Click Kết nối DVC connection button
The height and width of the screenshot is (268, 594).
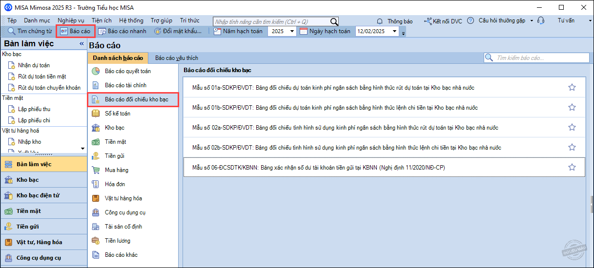click(443, 21)
